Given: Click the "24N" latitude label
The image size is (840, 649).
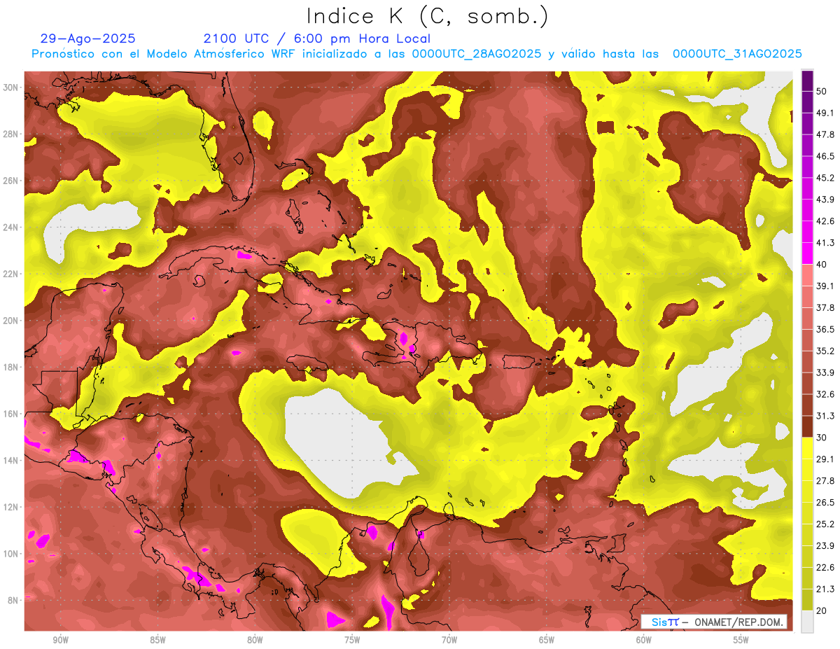Looking at the screenshot, I should click(12, 227).
